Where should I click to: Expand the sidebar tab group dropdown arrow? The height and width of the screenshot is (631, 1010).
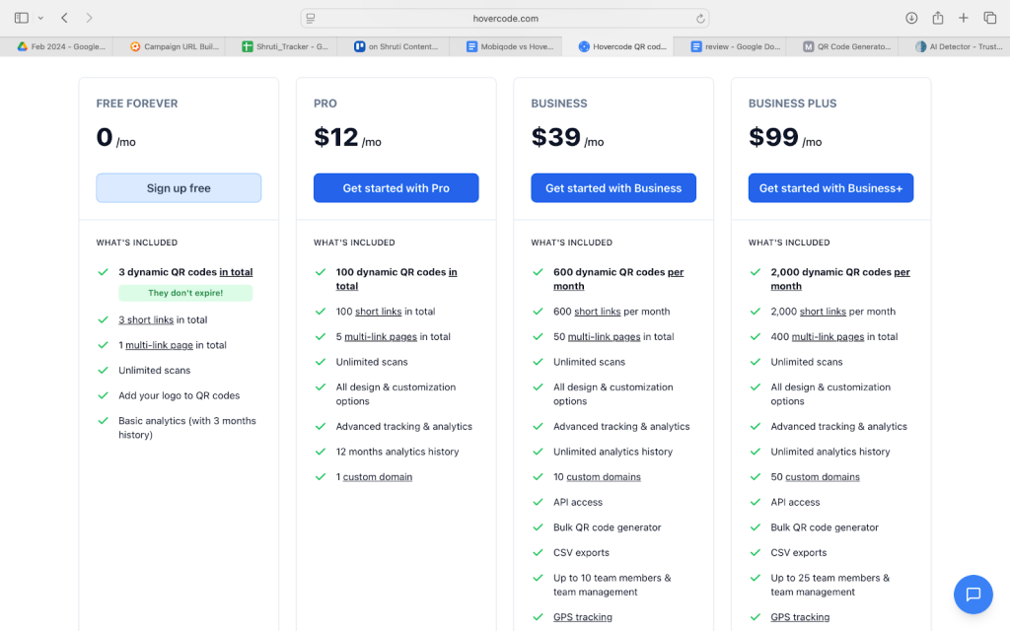click(40, 18)
